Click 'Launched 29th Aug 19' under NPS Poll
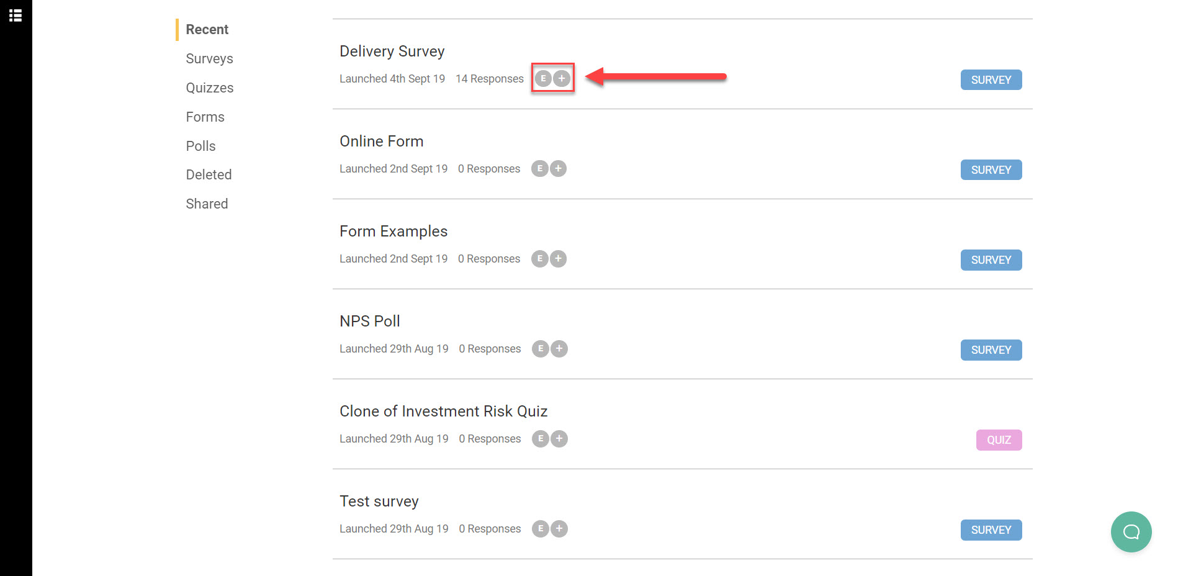This screenshot has height=576, width=1178. (394, 349)
